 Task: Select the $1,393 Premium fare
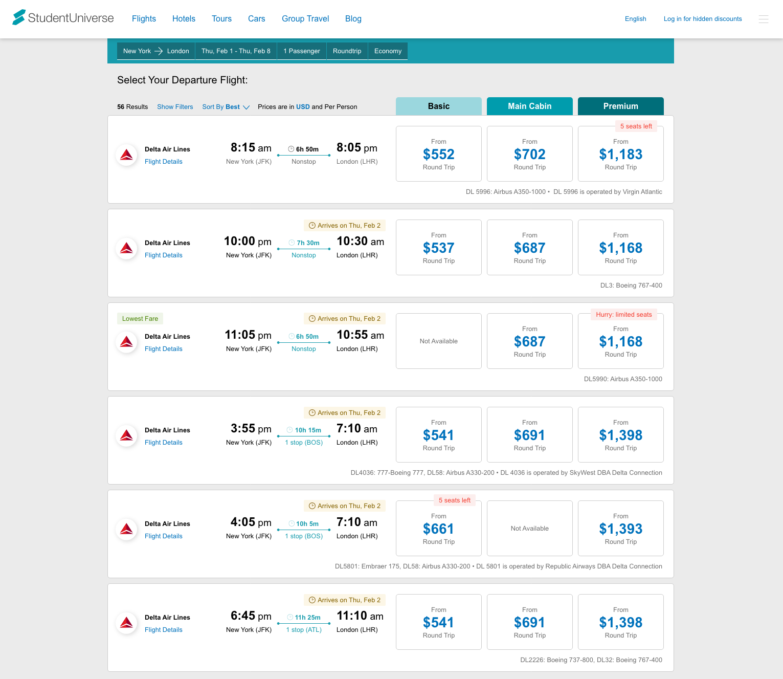click(x=621, y=528)
